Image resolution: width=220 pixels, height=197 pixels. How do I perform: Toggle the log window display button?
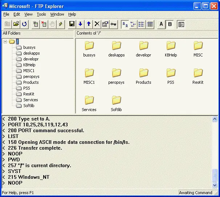[181, 24]
